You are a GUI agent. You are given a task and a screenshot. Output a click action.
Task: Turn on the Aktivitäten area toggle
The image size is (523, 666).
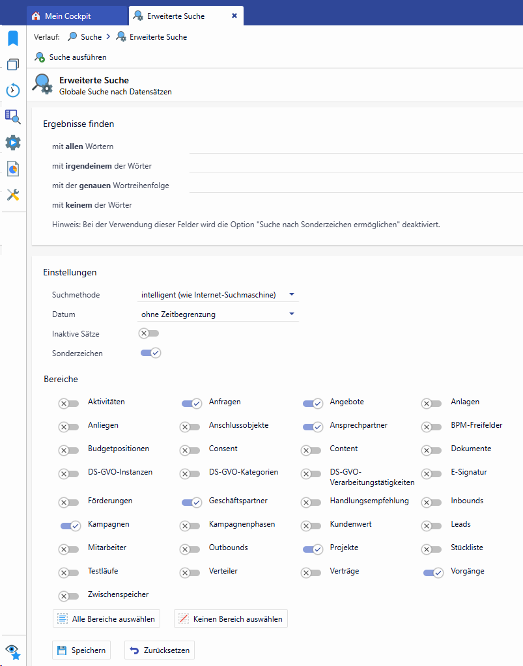click(x=69, y=404)
